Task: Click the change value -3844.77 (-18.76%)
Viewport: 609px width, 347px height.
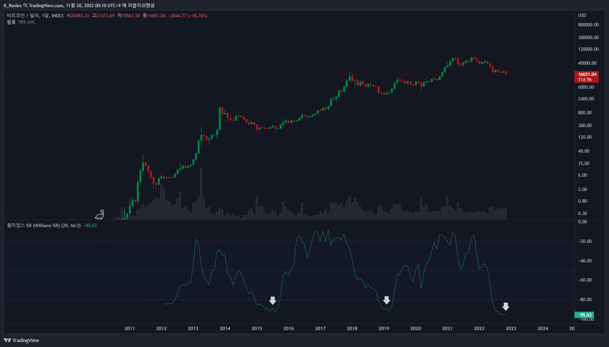Action: coord(188,16)
